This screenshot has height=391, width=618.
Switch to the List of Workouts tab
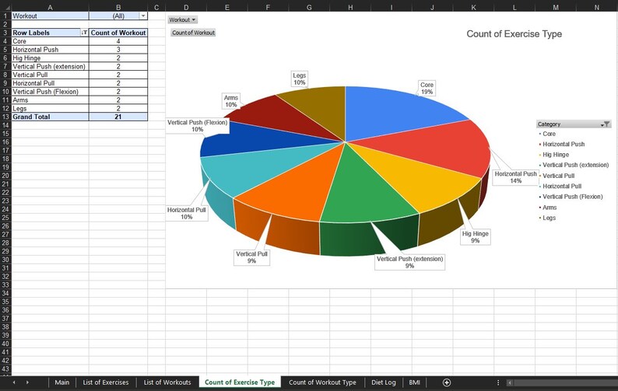pos(167,382)
